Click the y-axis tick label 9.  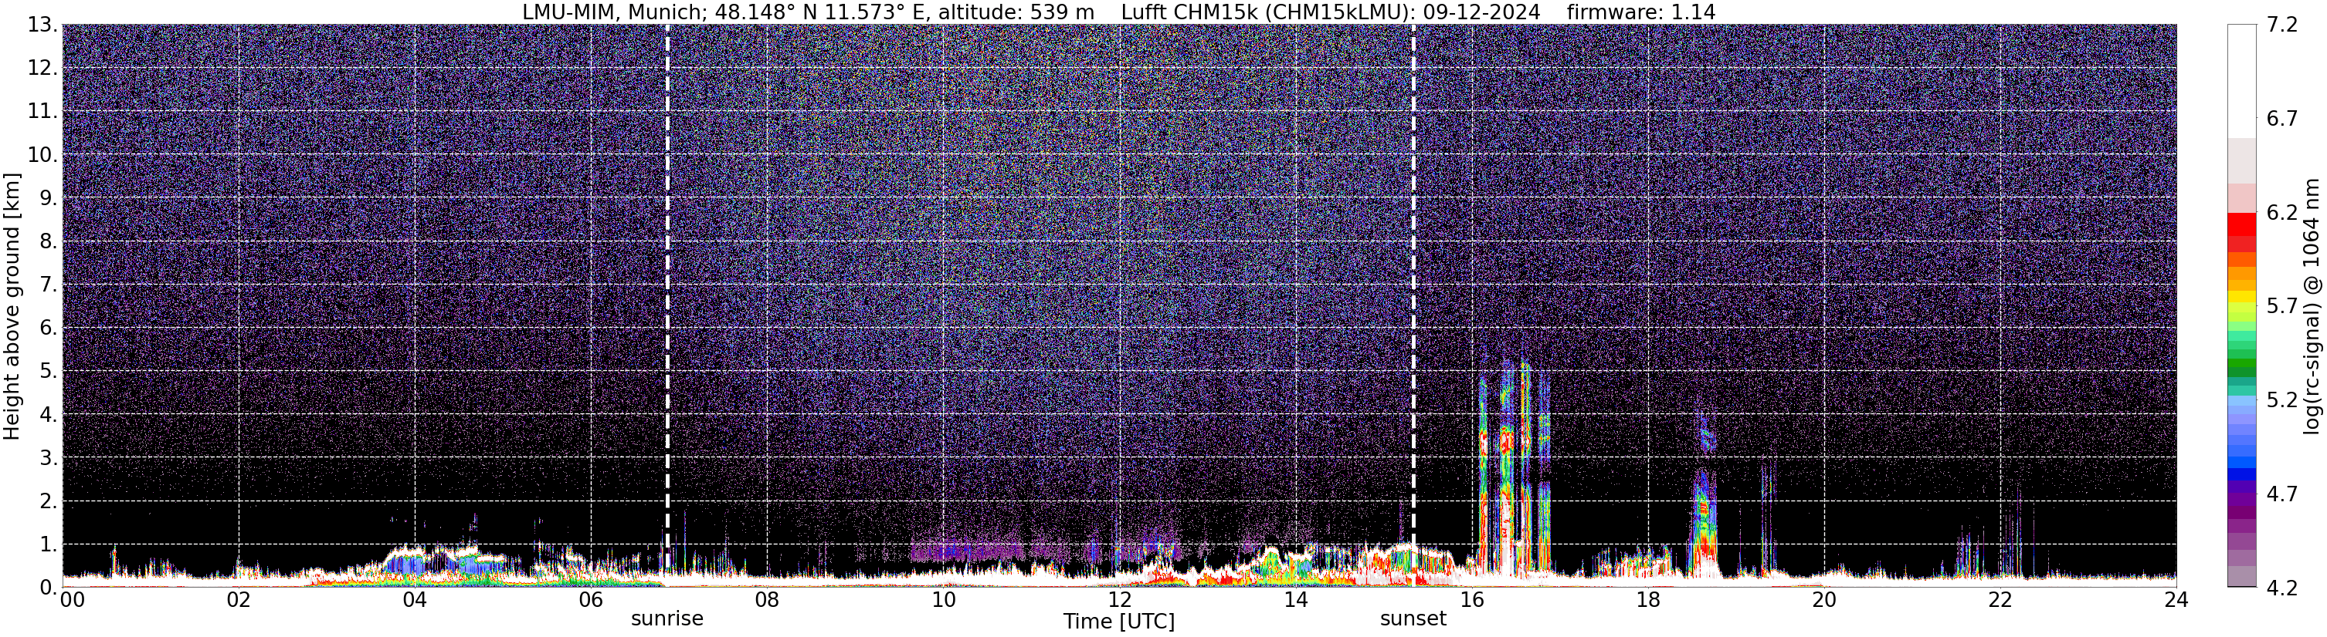[x=48, y=198]
